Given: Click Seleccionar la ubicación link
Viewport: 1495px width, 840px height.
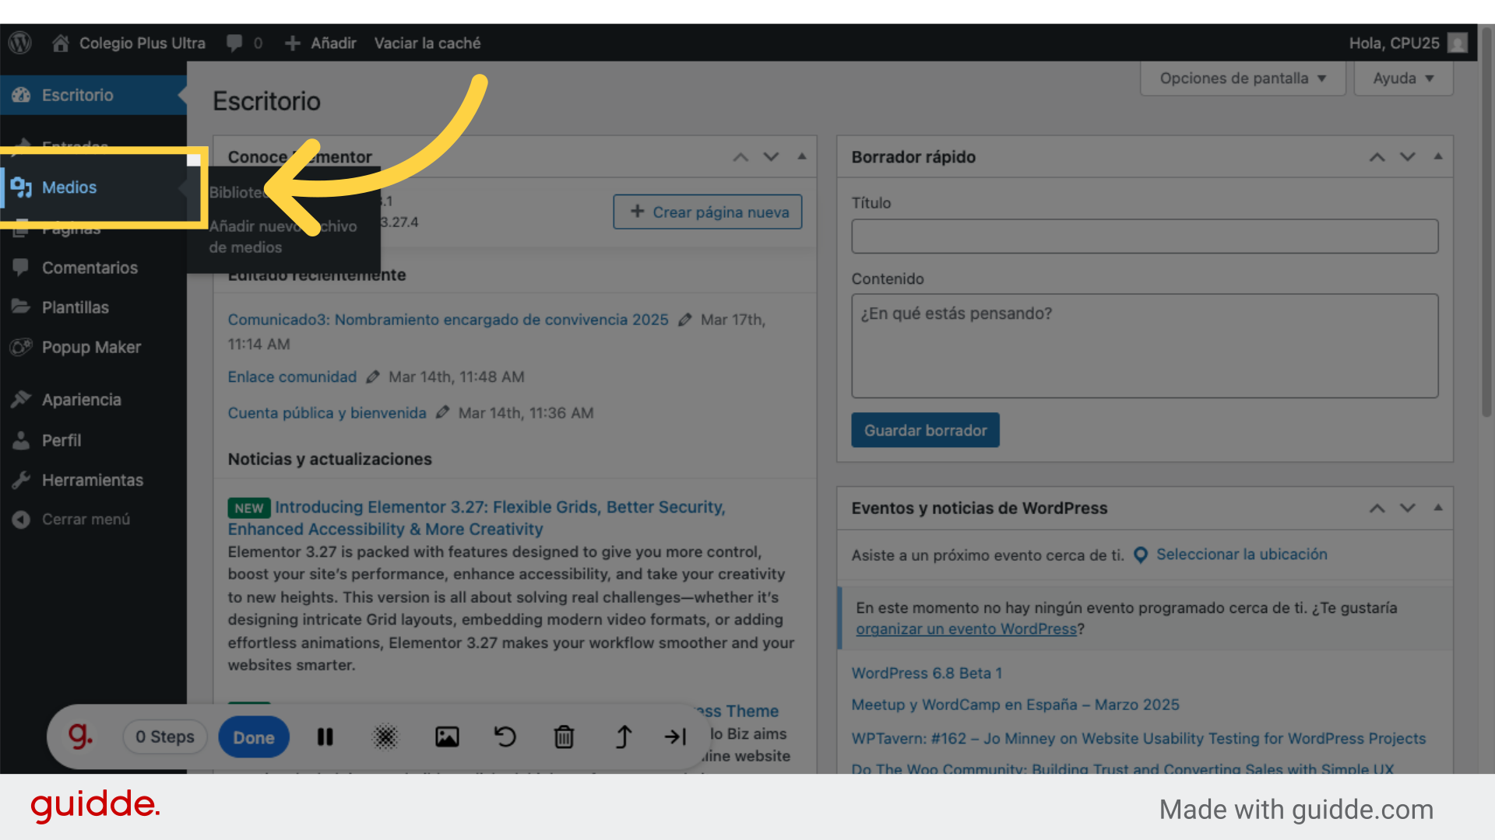Looking at the screenshot, I should point(1242,555).
